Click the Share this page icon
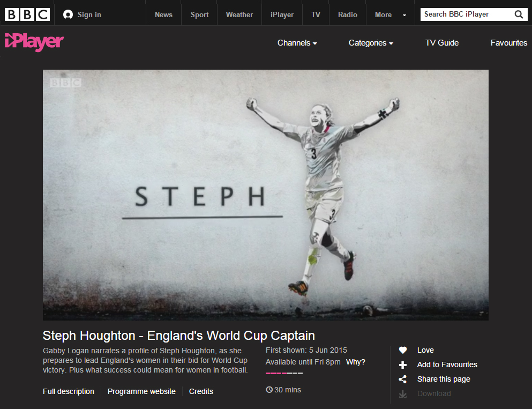This screenshot has width=532, height=409. [x=403, y=380]
